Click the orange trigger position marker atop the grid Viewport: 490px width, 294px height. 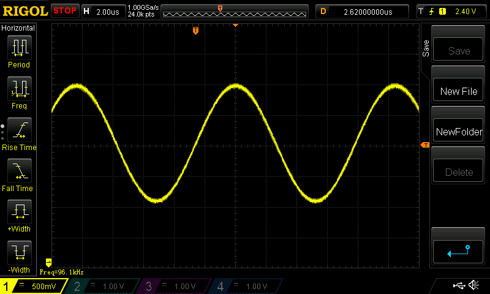click(x=195, y=31)
